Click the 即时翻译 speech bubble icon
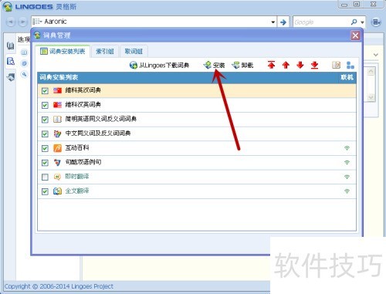This screenshot has width=386, height=294. tap(57, 177)
